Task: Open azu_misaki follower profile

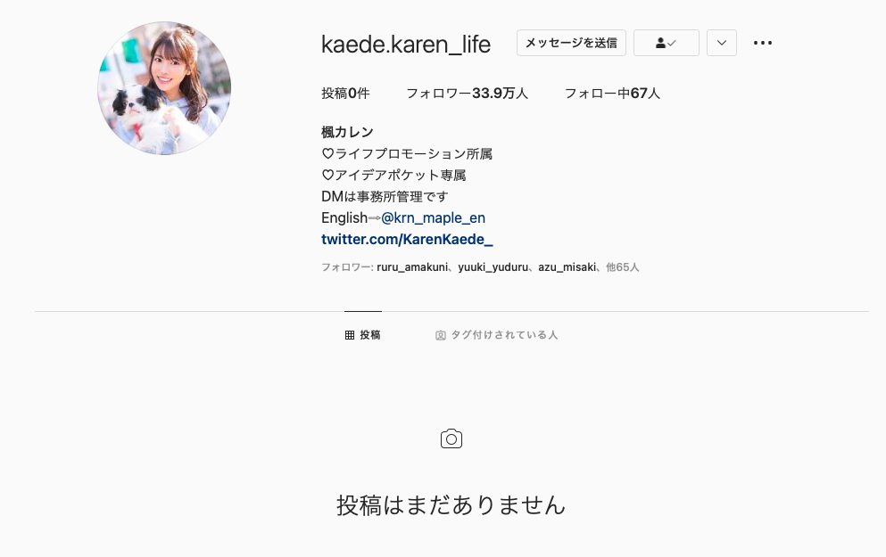Action: 567,267
